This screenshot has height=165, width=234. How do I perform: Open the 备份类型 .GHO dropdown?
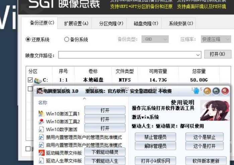coord(155,39)
